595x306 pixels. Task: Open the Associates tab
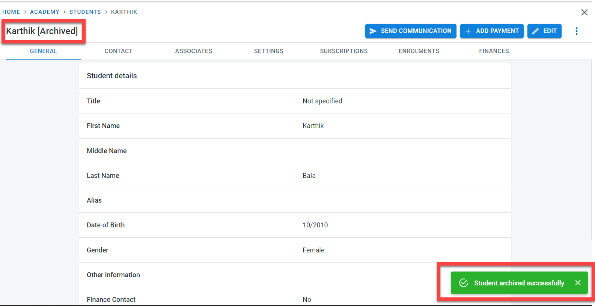pyautogui.click(x=193, y=51)
